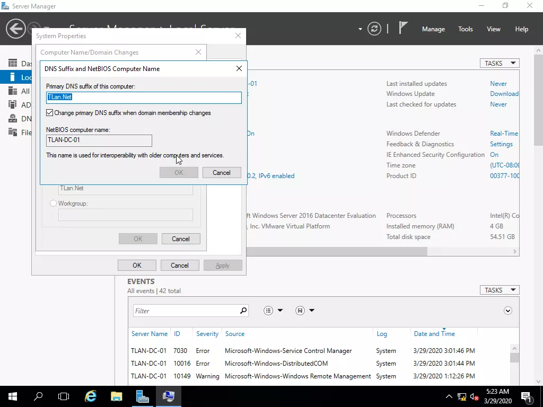Open the Action Center notification icon
The width and height of the screenshot is (543, 407).
click(x=526, y=396)
